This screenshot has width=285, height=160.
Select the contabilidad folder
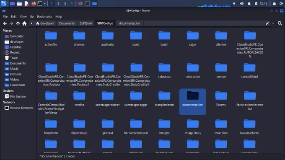249,71
